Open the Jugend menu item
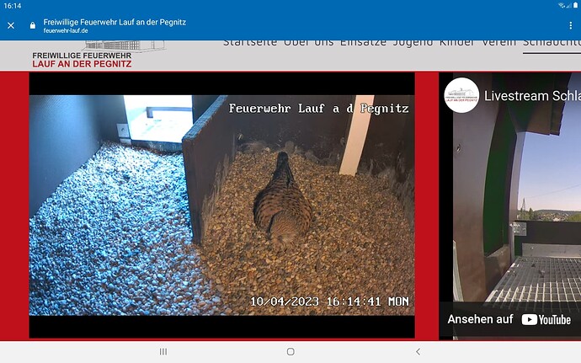The width and height of the screenshot is (581, 363). click(x=413, y=43)
